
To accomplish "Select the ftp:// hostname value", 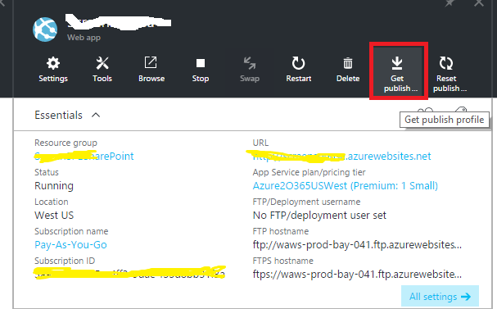I will [357, 244].
